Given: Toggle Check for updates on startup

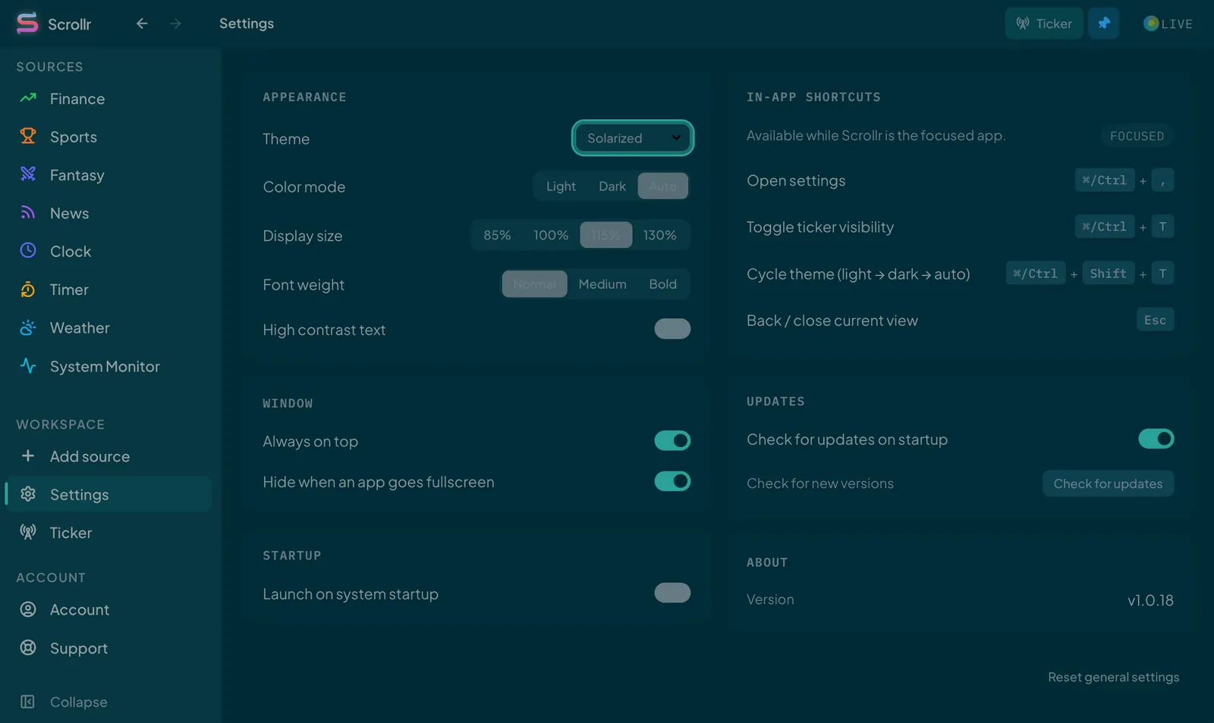Looking at the screenshot, I should (1156, 439).
